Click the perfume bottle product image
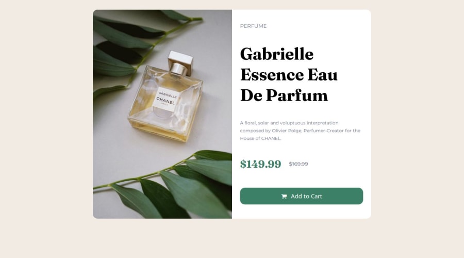The height and width of the screenshot is (258, 464). (162, 115)
